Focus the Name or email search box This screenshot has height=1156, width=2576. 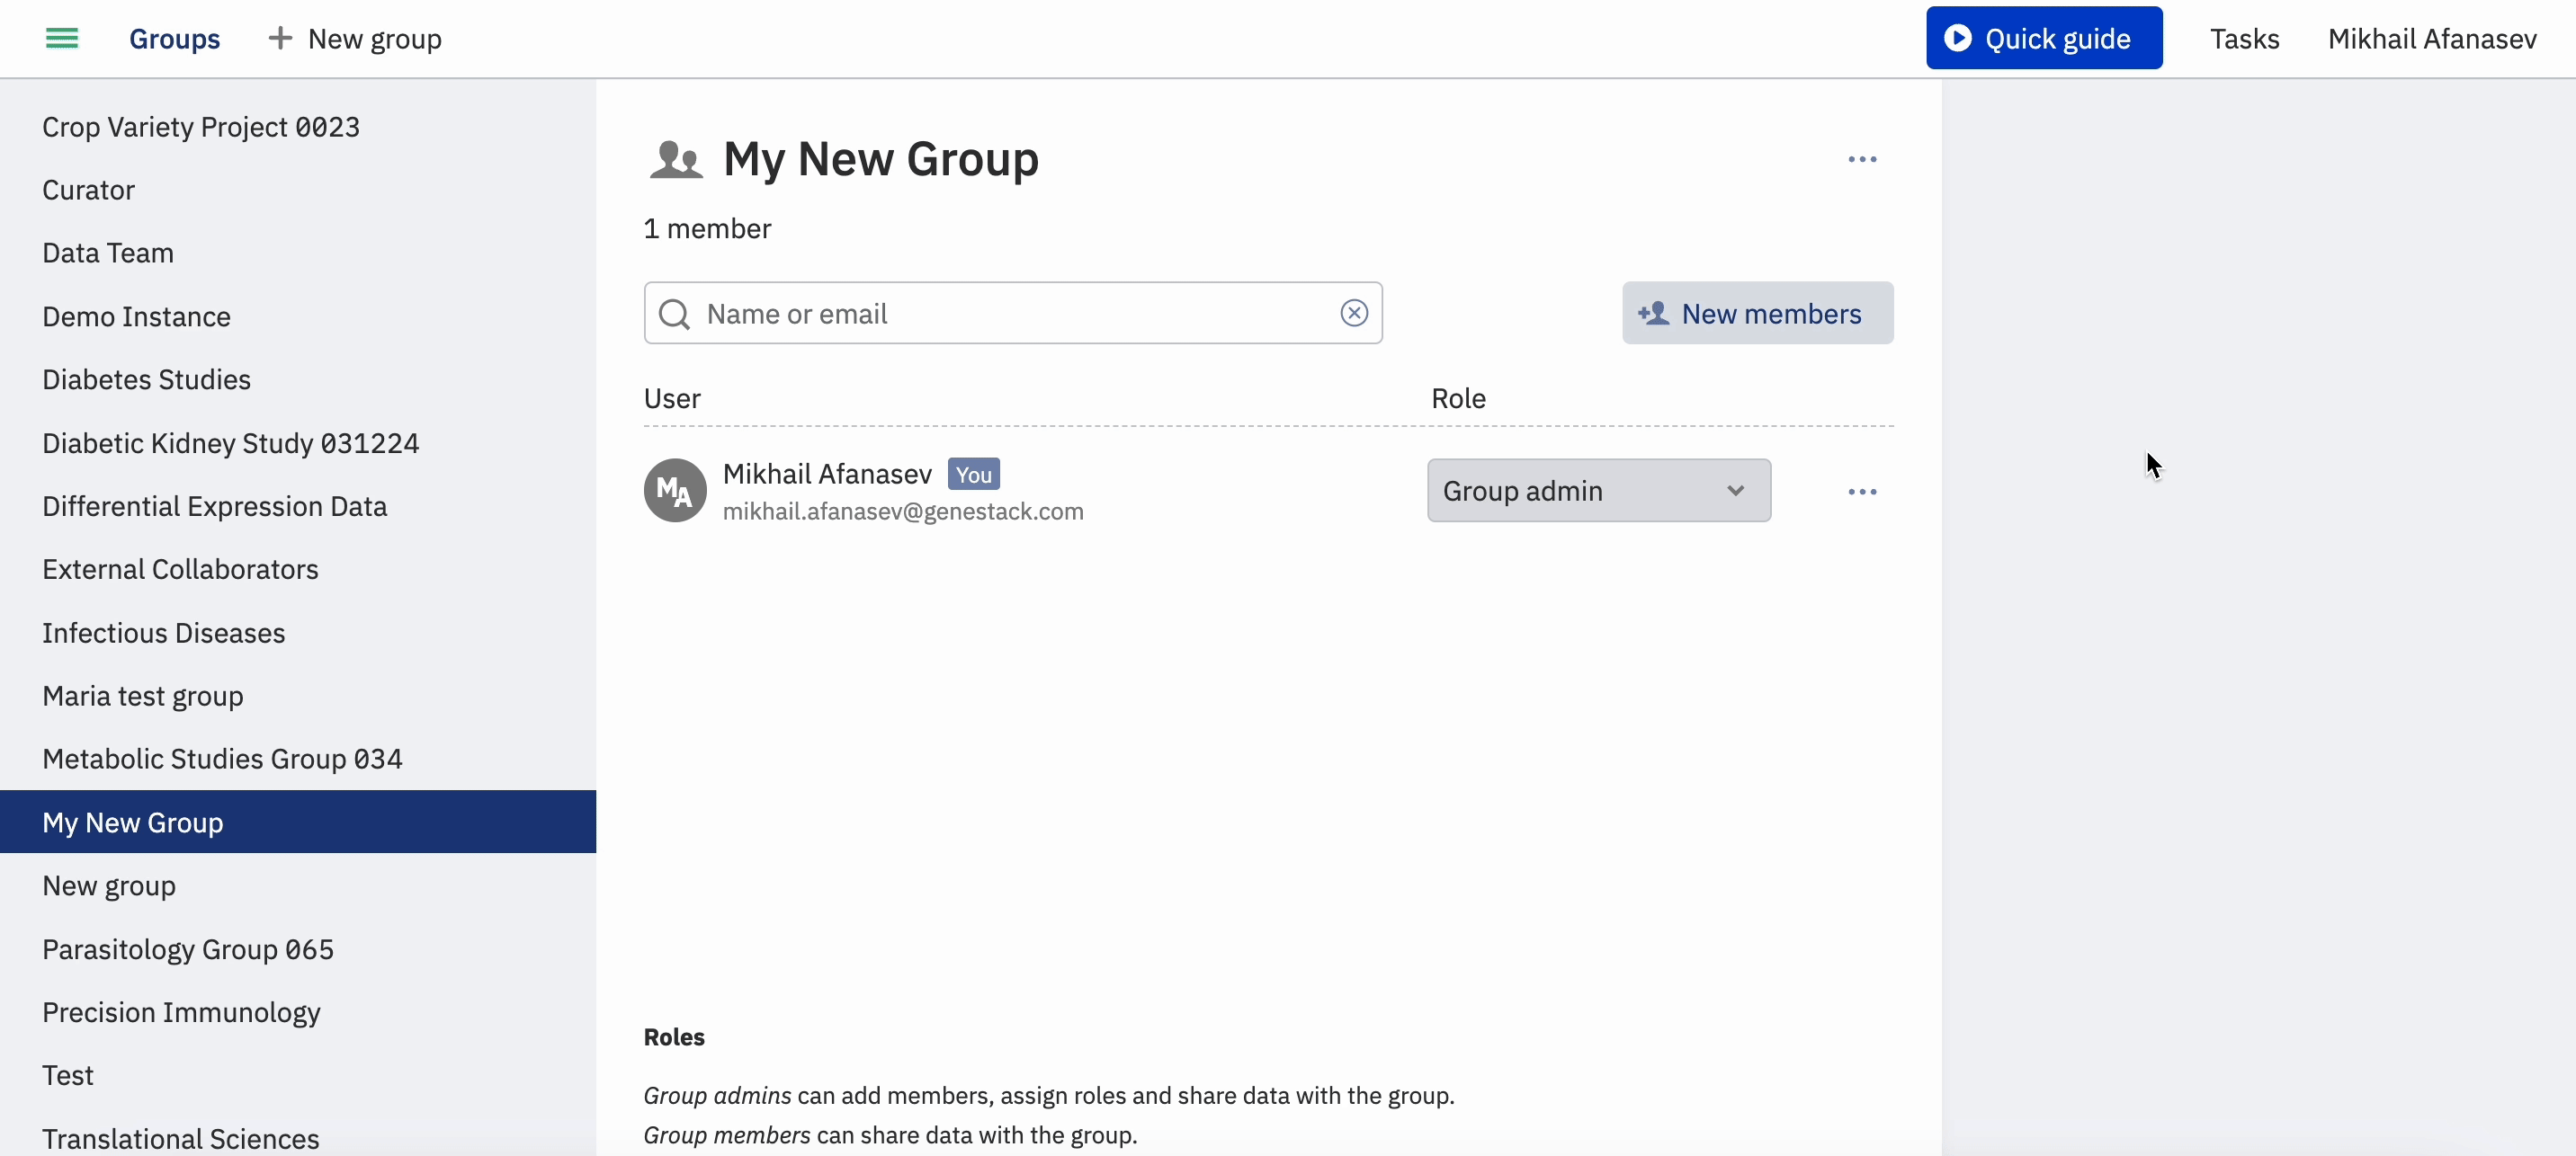[x=1013, y=314]
